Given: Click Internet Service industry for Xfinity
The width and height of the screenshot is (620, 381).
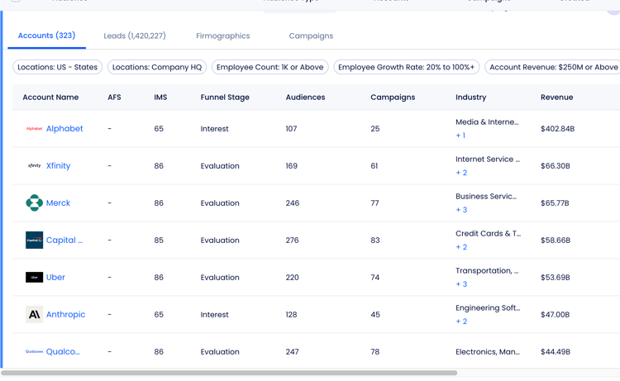Looking at the screenshot, I should click(x=488, y=160).
